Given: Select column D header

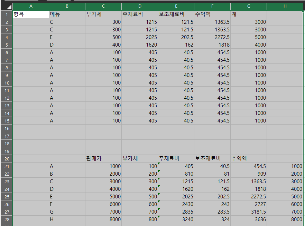Looking at the screenshot, I should (x=140, y=7).
